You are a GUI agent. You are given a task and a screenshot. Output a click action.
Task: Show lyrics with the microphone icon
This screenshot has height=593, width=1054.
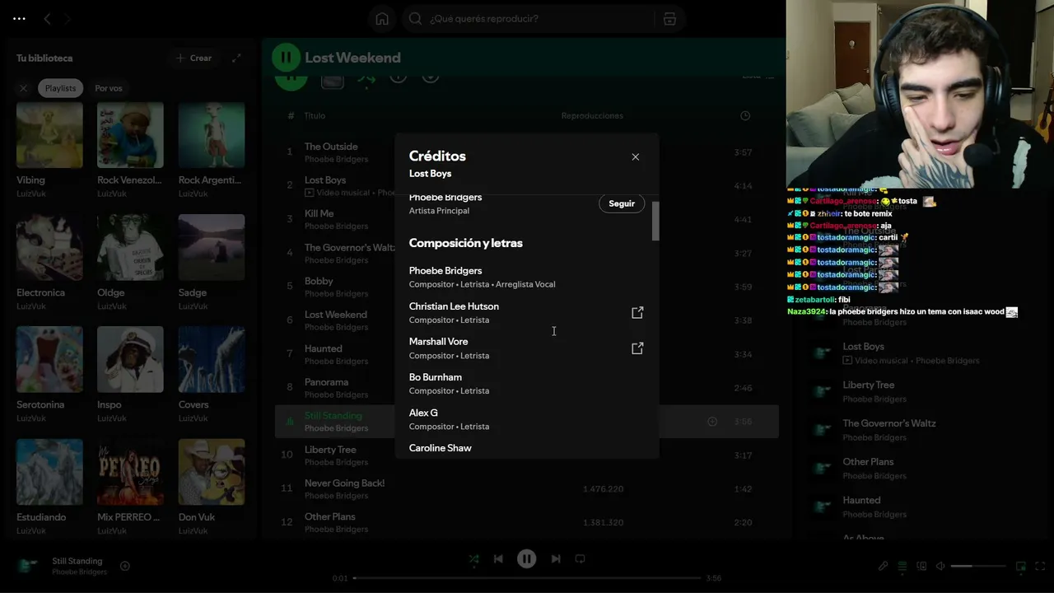pyautogui.click(x=883, y=566)
